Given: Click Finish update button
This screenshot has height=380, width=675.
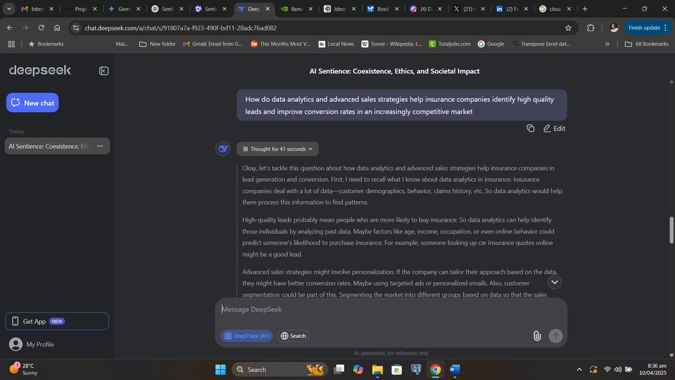Looking at the screenshot, I should (644, 28).
